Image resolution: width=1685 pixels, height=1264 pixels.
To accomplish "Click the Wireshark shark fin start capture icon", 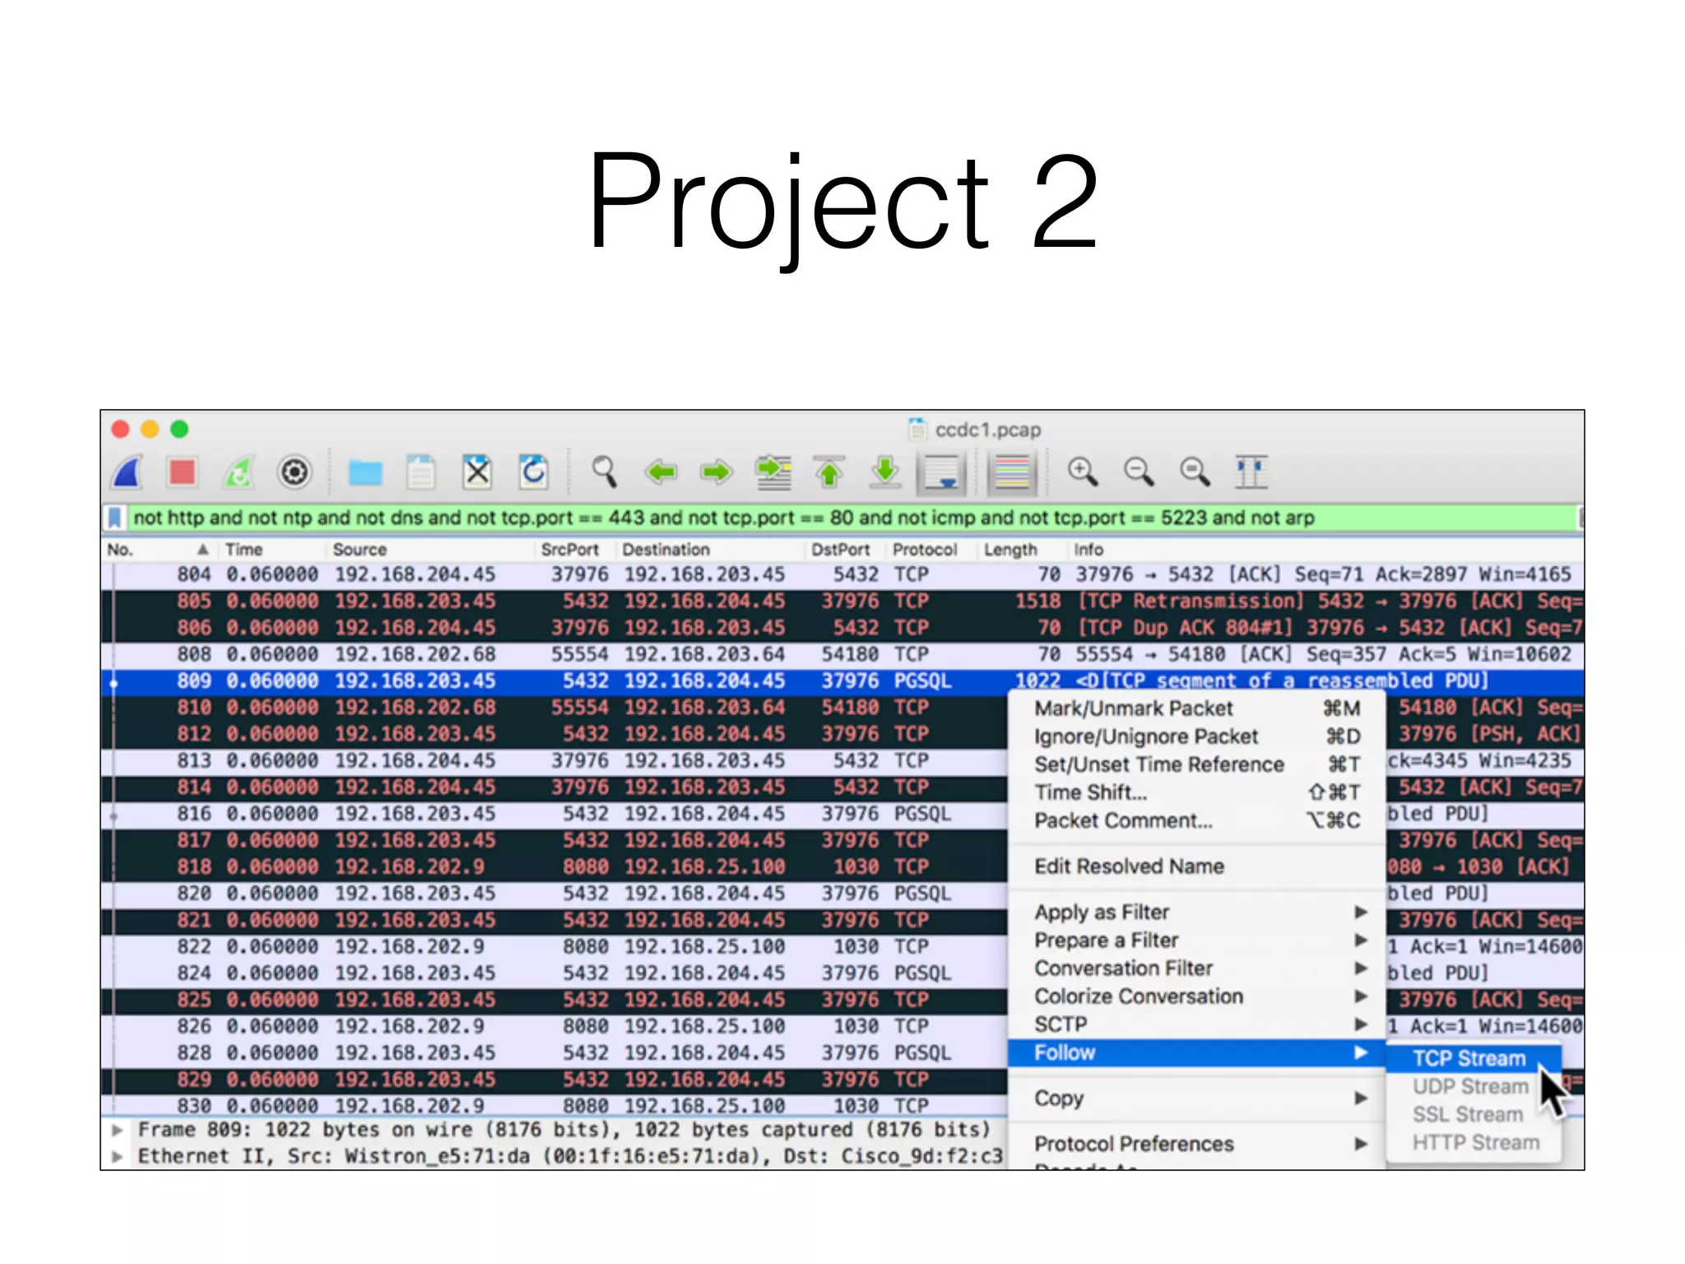I will [128, 472].
